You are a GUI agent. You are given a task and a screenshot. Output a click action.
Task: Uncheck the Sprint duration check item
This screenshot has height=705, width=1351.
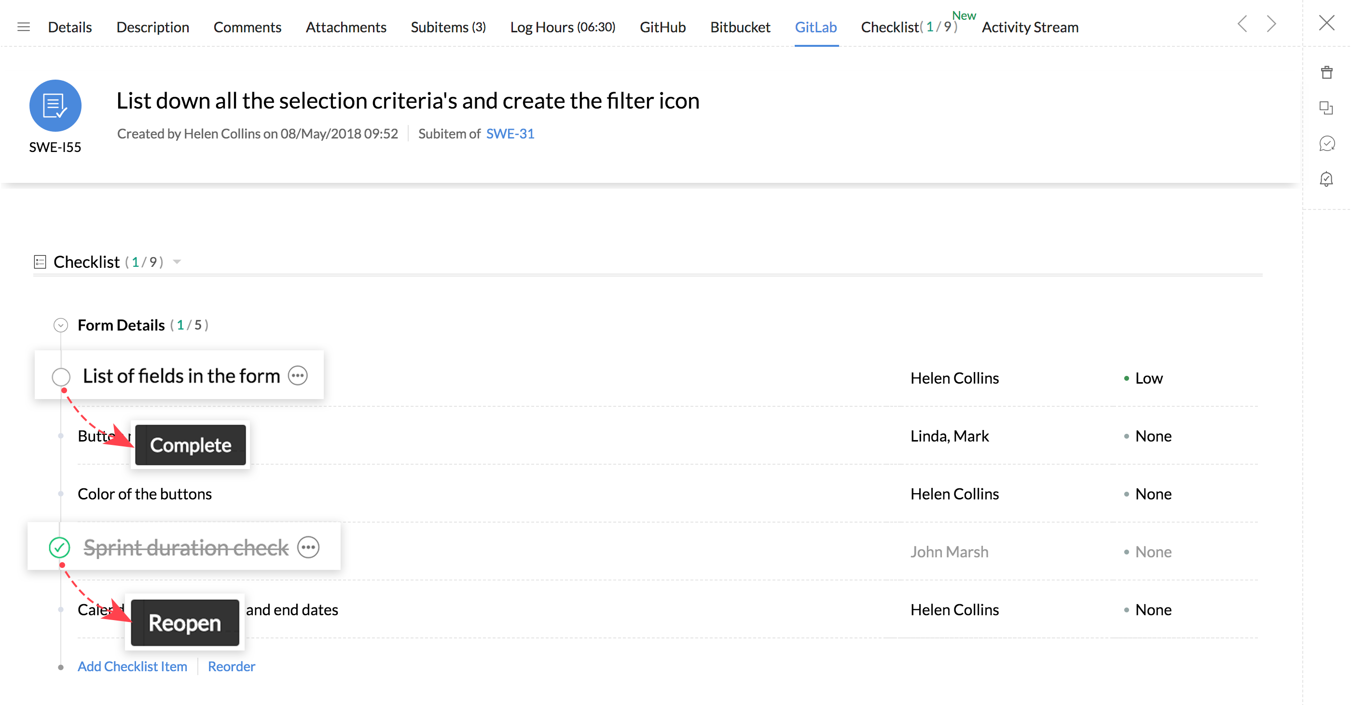click(59, 548)
